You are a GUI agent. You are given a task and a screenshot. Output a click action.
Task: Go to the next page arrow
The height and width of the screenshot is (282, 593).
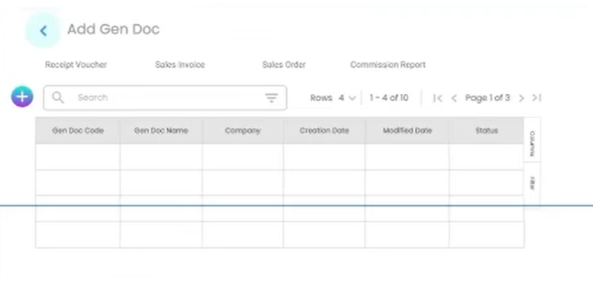521,98
